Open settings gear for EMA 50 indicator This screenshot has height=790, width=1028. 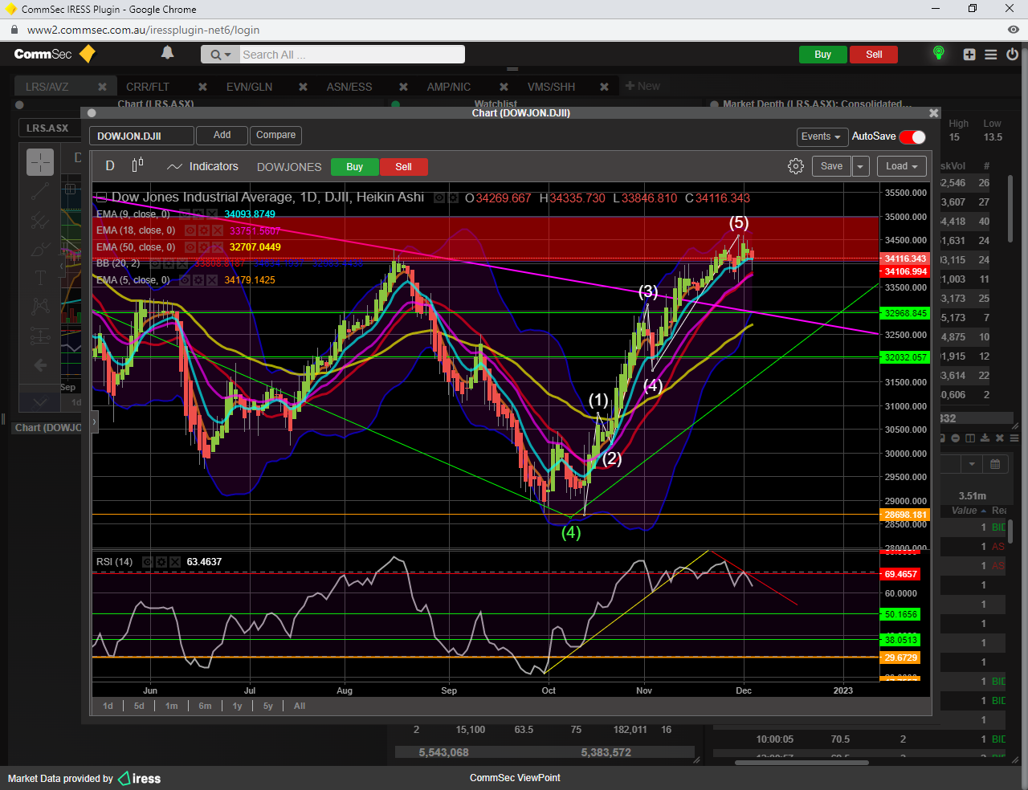click(204, 247)
